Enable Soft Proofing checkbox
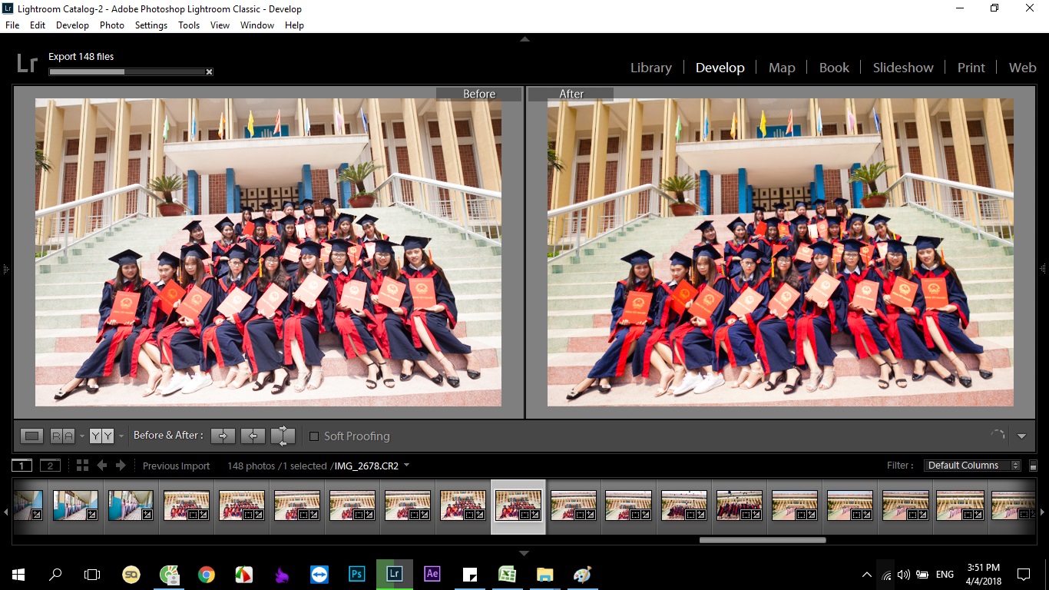Image resolution: width=1049 pixels, height=590 pixels. tap(313, 436)
